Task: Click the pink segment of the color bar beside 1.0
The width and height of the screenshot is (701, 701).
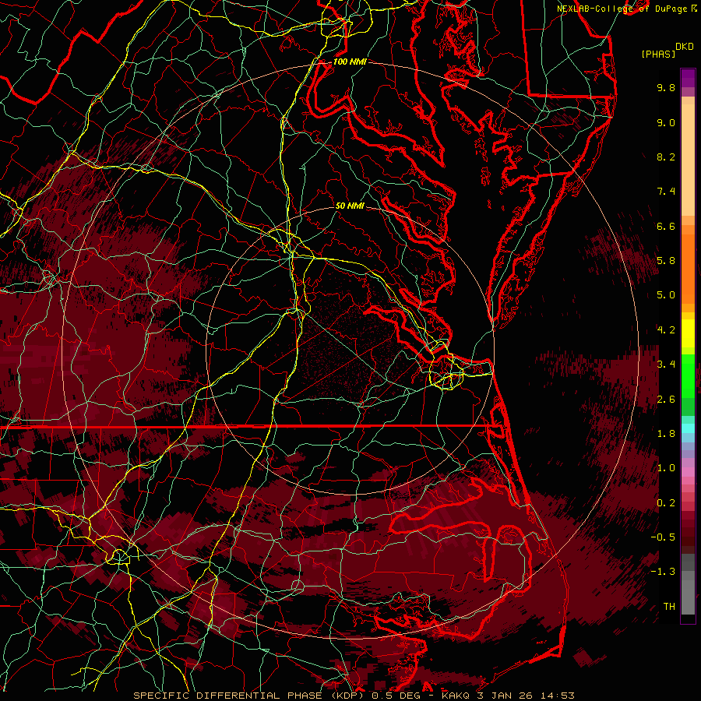Action: pos(688,472)
